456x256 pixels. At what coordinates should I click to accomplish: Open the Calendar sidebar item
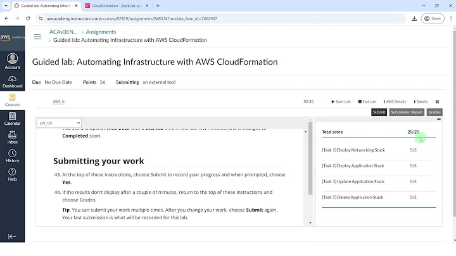12,119
